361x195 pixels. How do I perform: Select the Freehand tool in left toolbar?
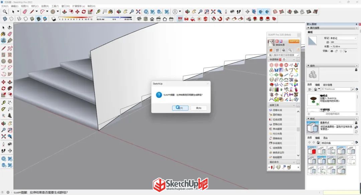[10, 48]
